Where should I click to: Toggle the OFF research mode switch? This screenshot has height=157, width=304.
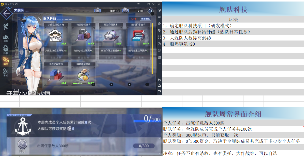[134, 19]
